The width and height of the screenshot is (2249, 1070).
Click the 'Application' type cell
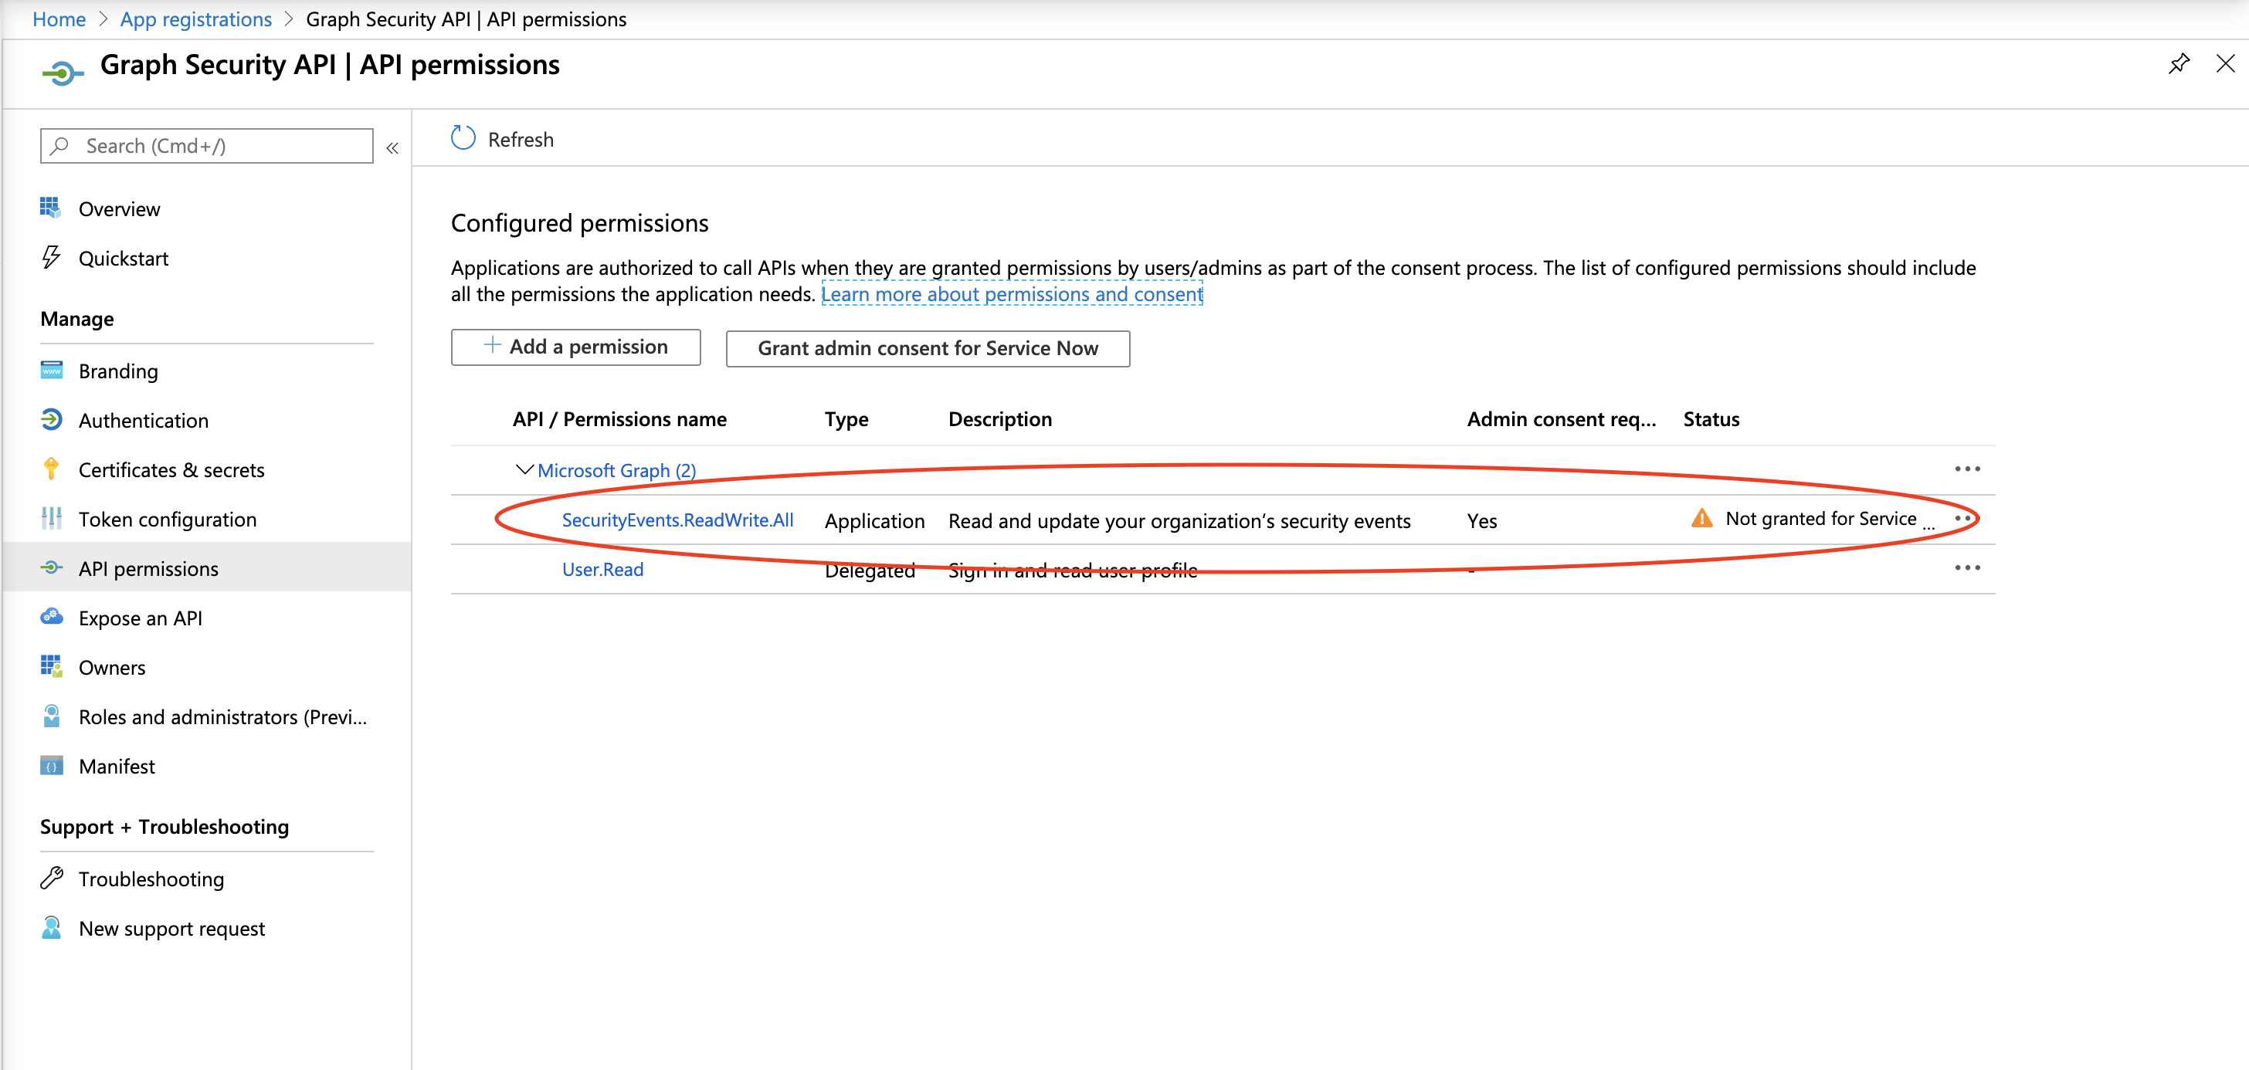[875, 521]
